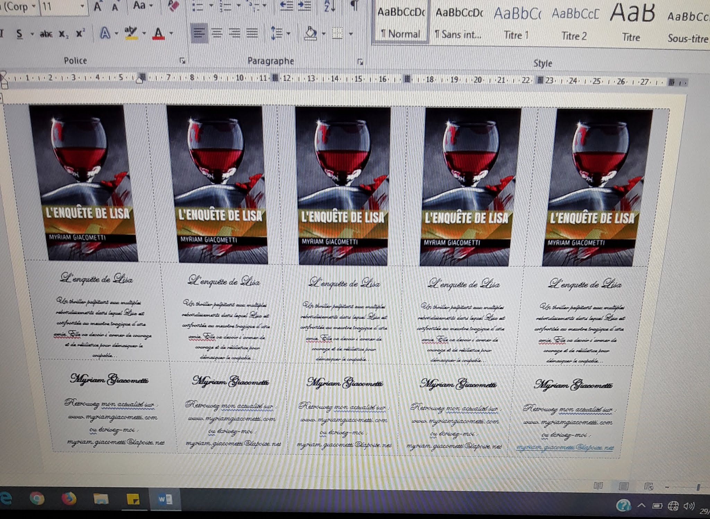Viewport: 710px width, 519px height.
Task: Open the Police font dialog launcher
Action: point(182,61)
